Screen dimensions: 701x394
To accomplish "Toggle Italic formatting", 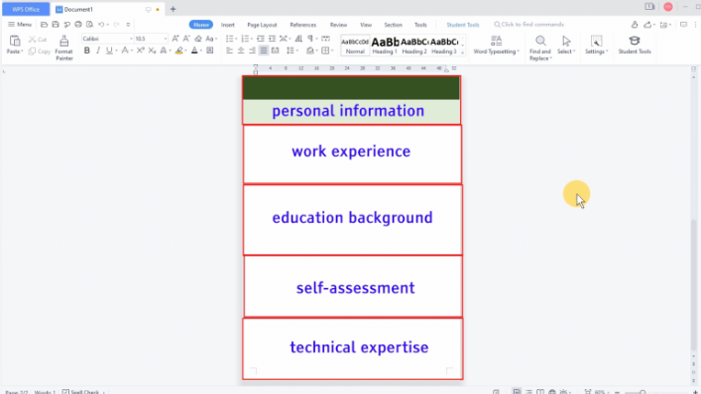I will pos(98,50).
